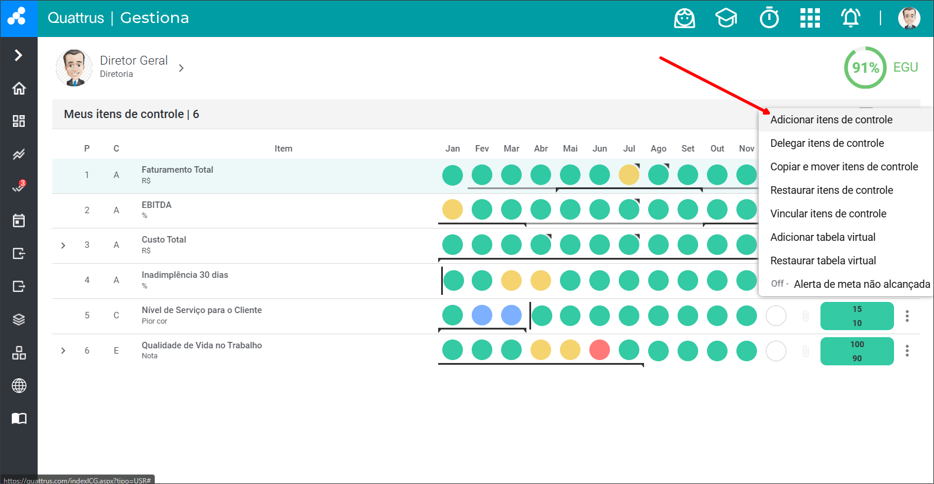Image resolution: width=934 pixels, height=484 pixels.
Task: Open the apps grid menu icon
Action: [x=810, y=18]
